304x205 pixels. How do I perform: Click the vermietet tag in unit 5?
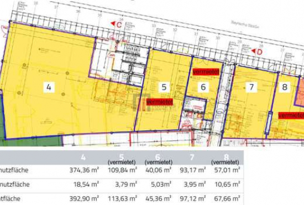160,101
